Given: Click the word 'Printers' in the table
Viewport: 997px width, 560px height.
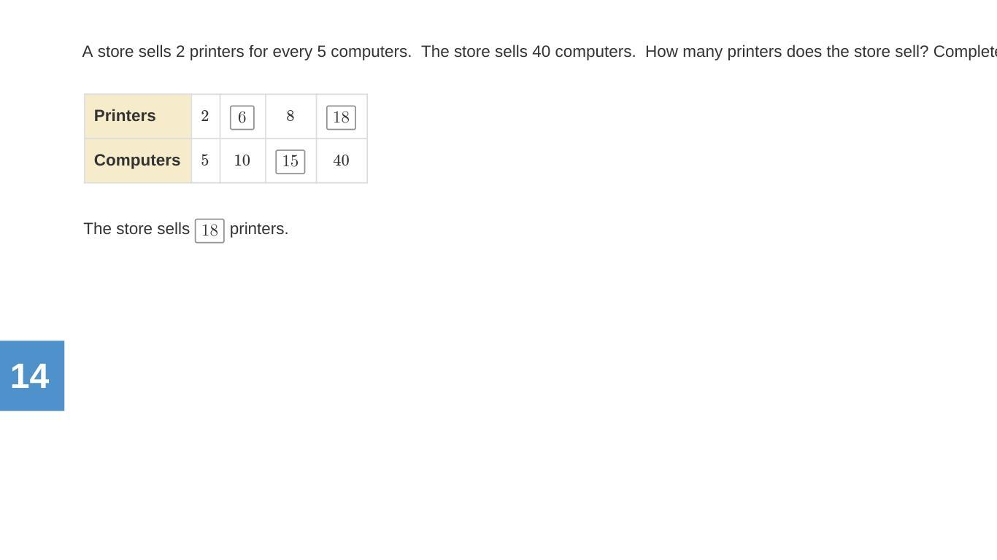Looking at the screenshot, I should point(125,116).
